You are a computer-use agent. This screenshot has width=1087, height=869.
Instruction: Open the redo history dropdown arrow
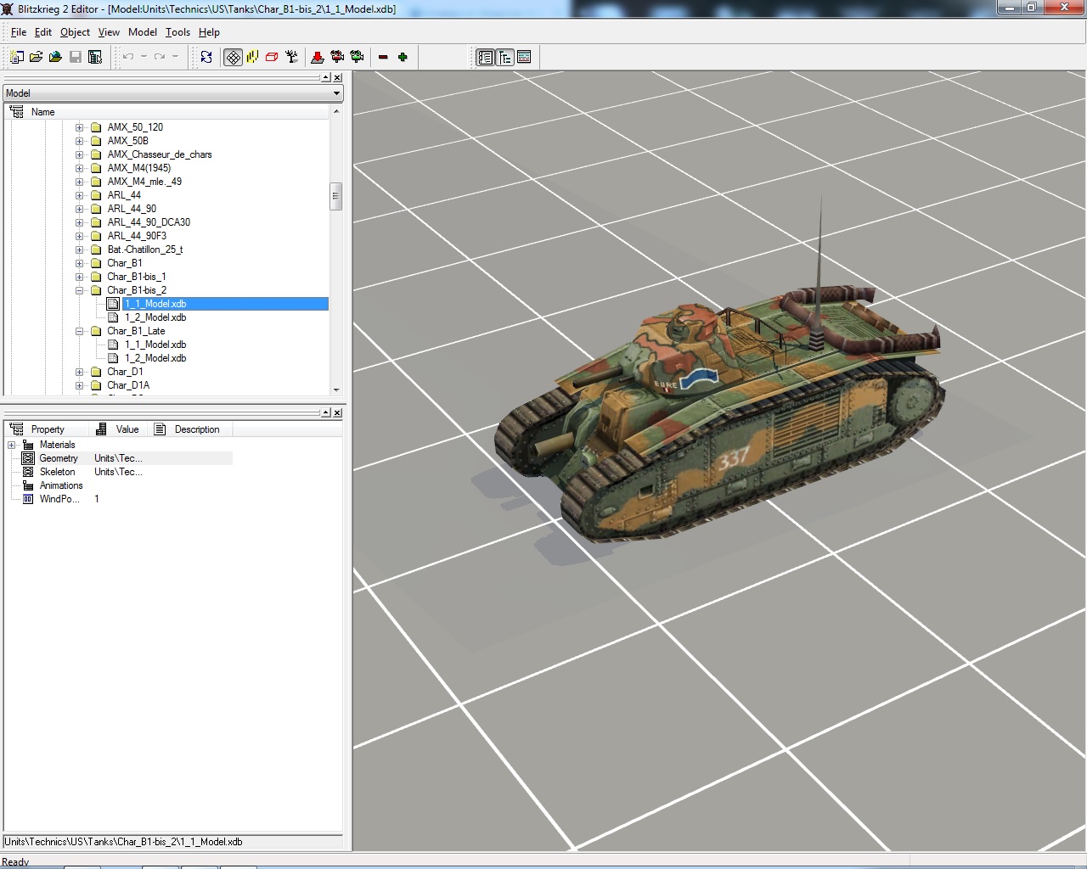click(176, 57)
